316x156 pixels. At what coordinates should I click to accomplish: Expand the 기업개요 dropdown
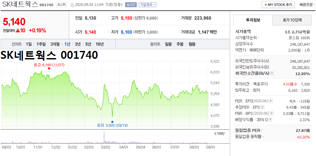click(147, 5)
